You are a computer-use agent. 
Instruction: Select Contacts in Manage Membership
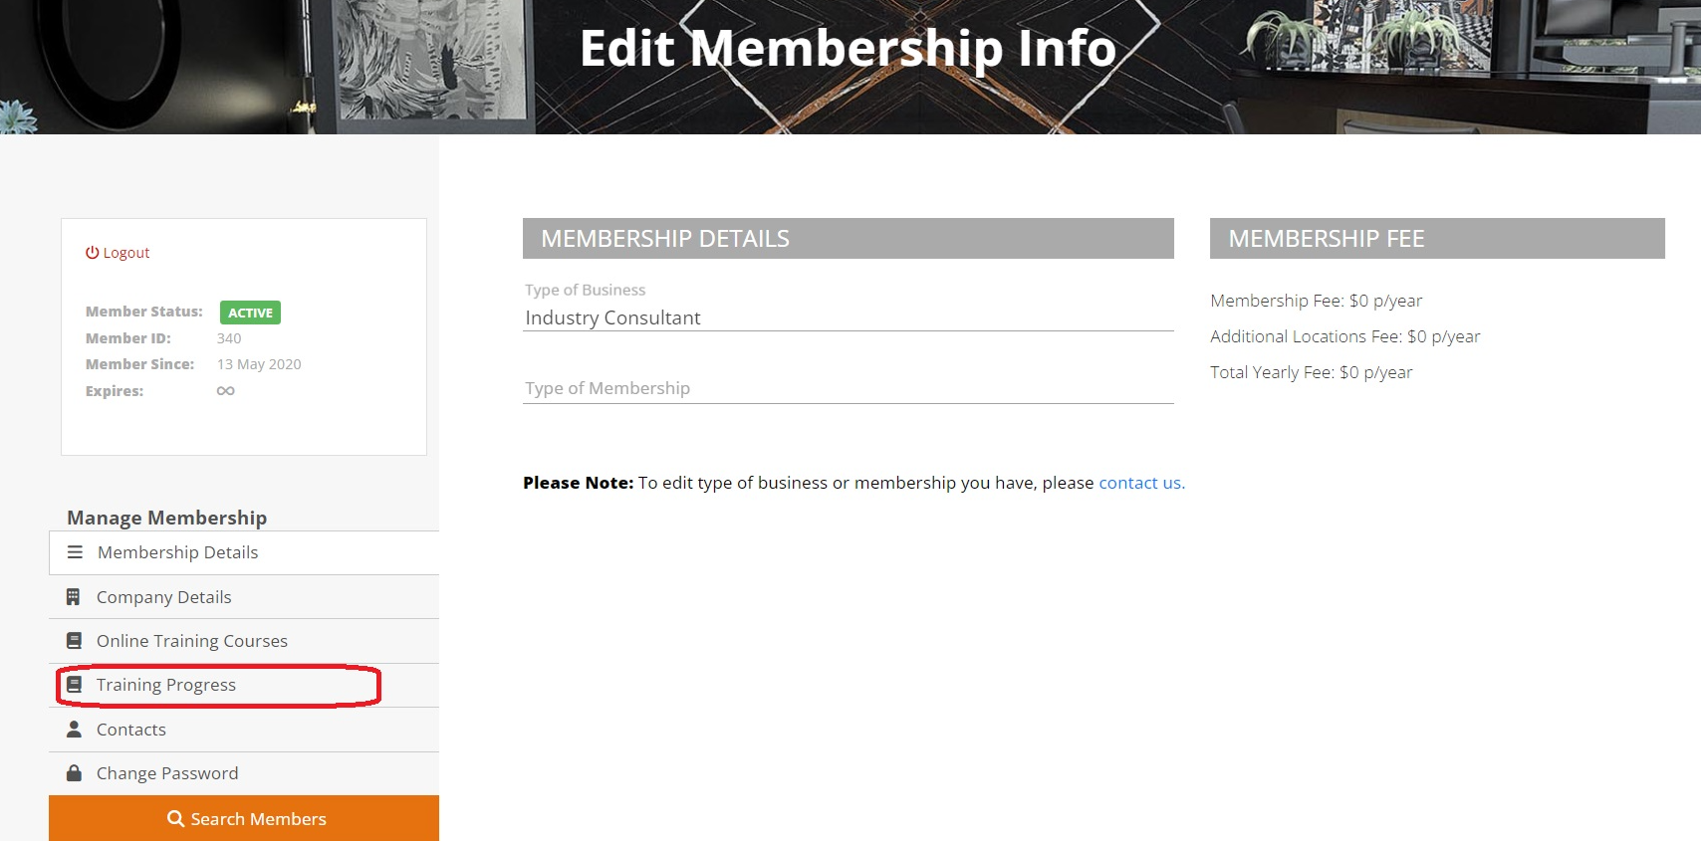(x=131, y=730)
